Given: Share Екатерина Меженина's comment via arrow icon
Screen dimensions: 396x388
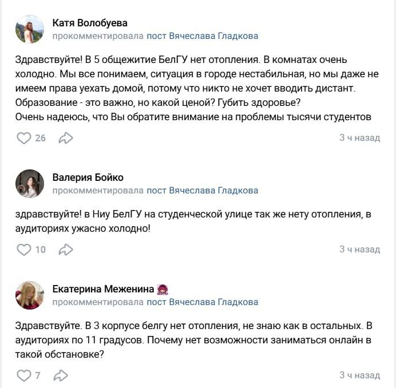Looking at the screenshot, I should [x=60, y=376].
